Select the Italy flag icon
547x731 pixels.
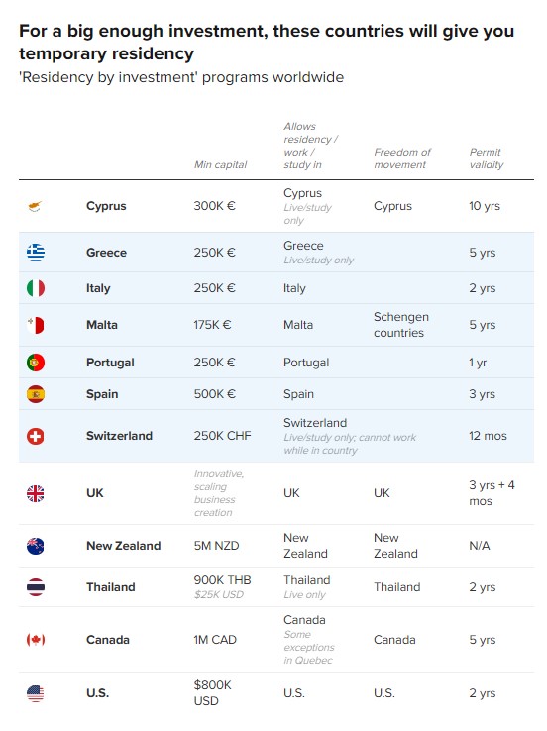pos(36,288)
